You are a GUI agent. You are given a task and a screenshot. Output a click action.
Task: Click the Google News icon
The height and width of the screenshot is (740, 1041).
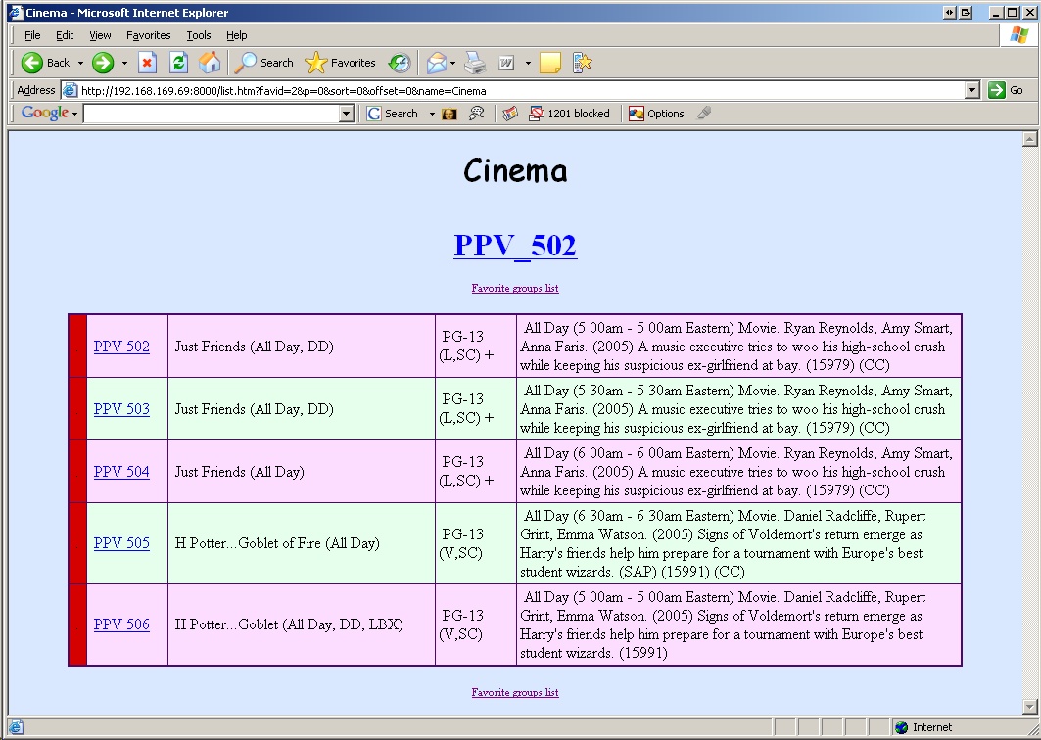coord(509,115)
